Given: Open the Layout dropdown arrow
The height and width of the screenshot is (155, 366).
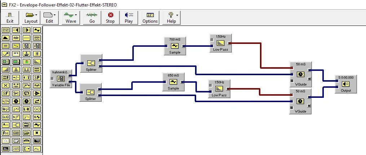Looking at the screenshot, I should pos(36,15).
